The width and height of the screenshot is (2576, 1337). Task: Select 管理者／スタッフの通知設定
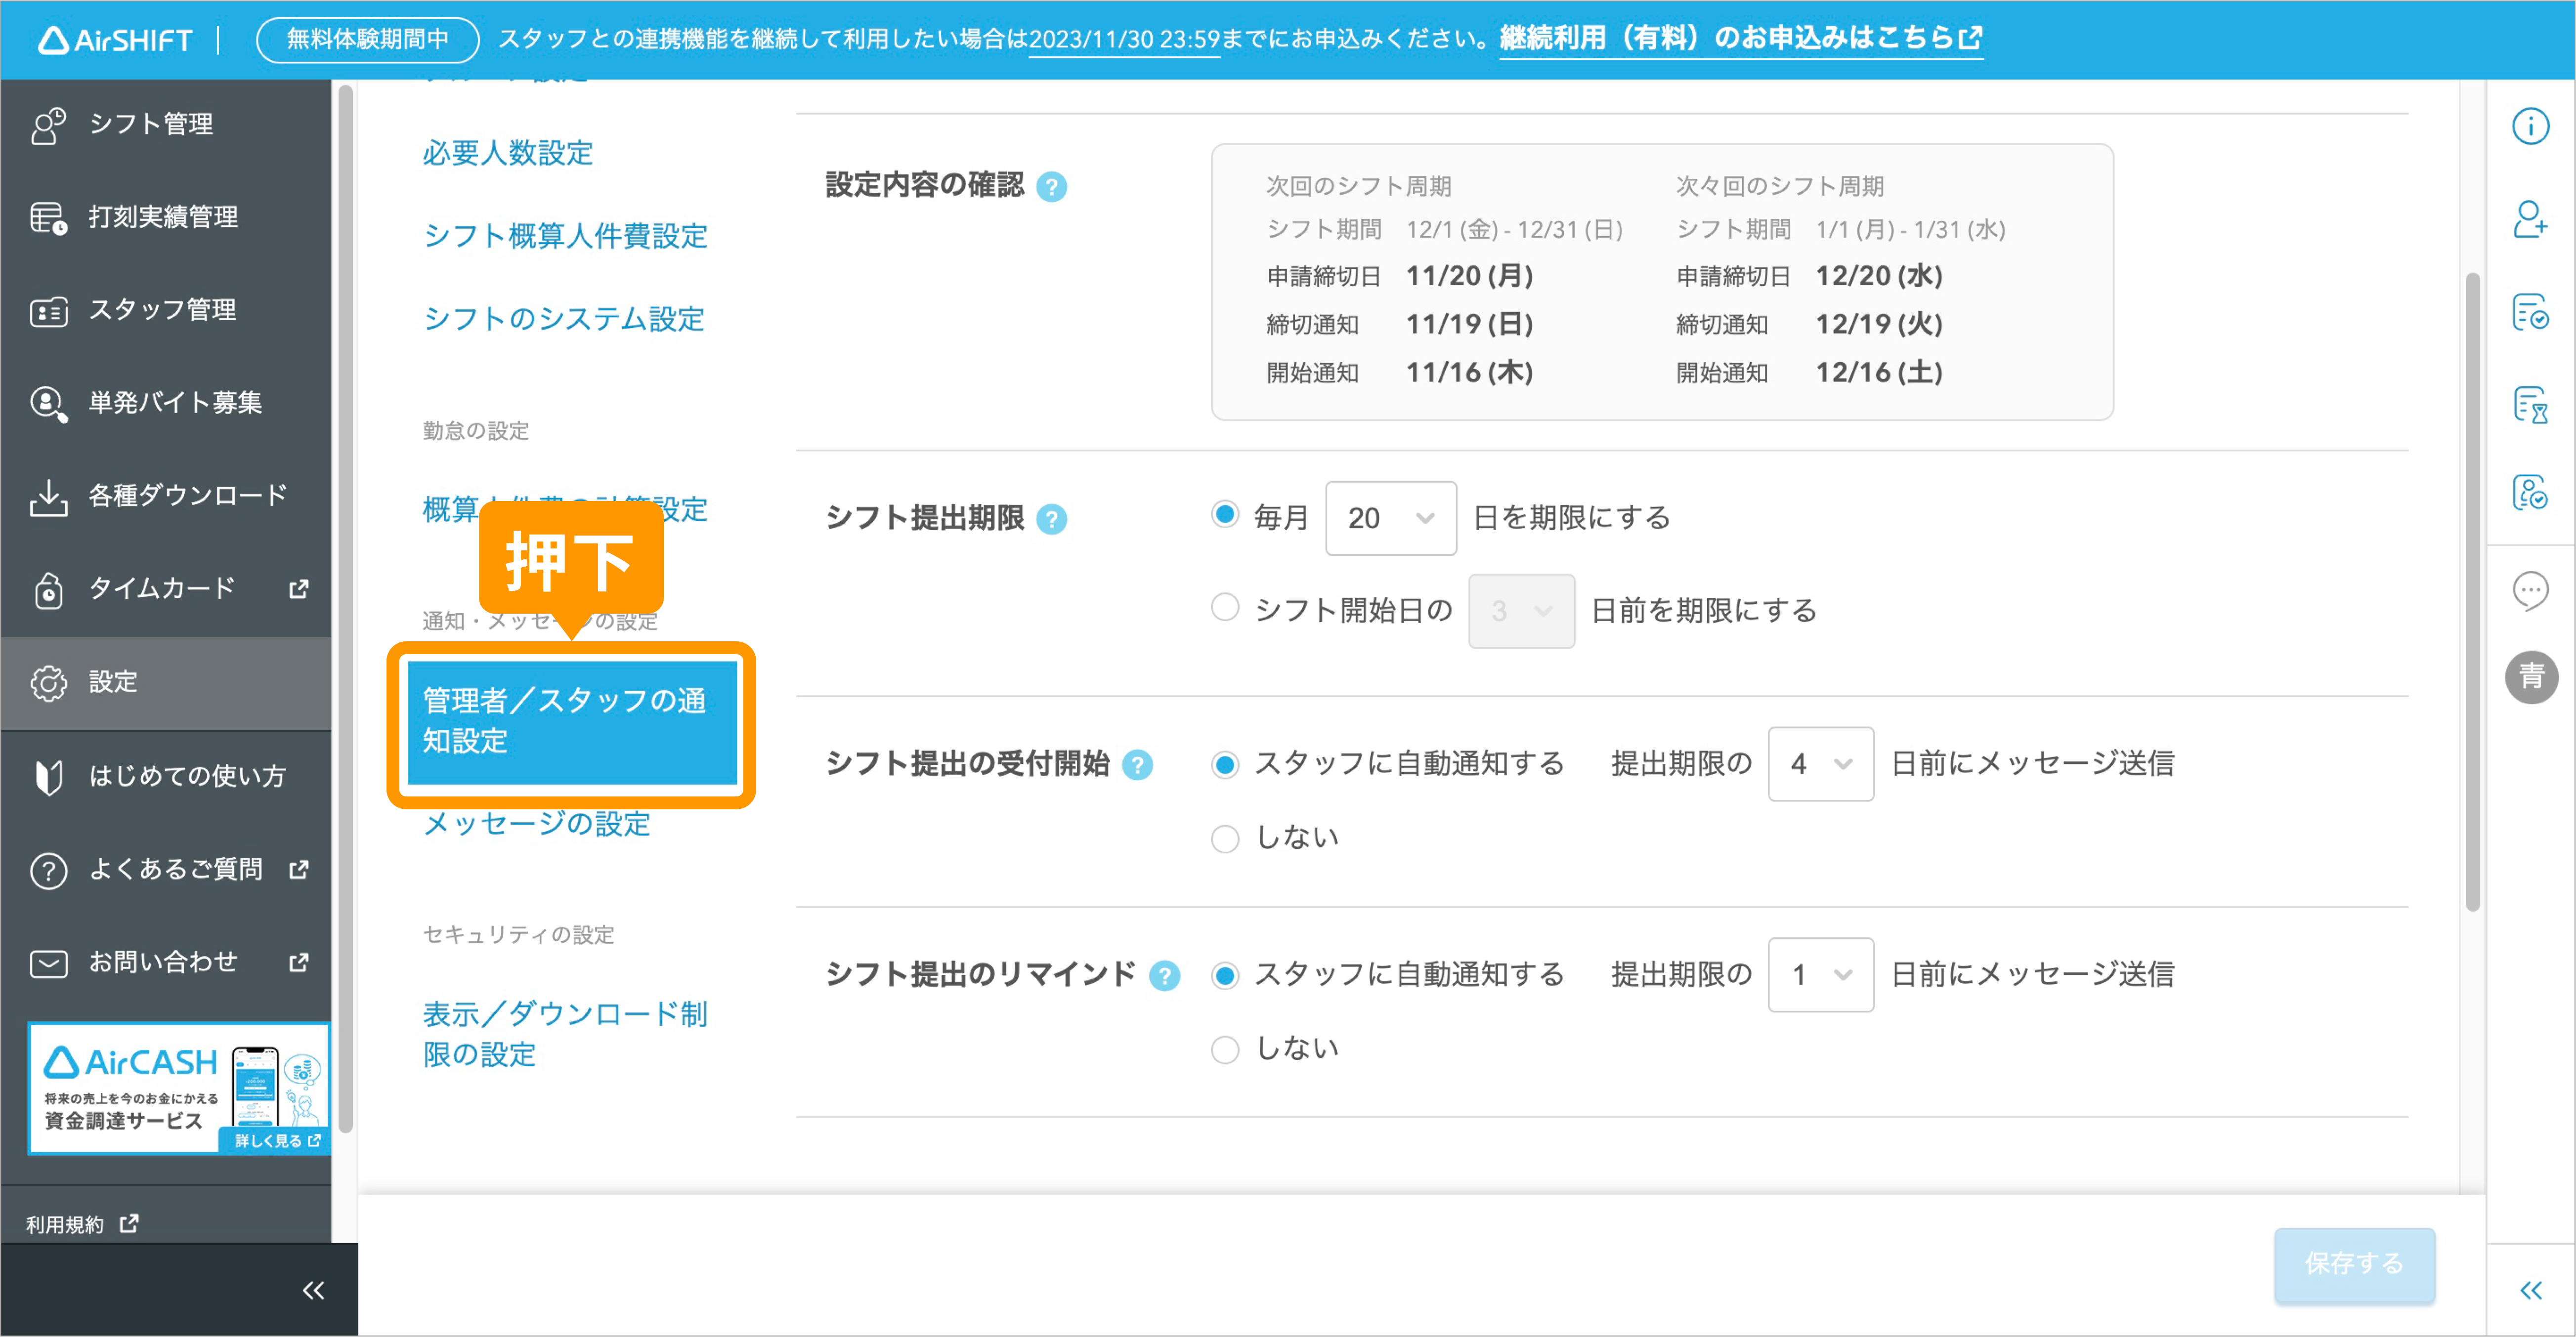pyautogui.click(x=572, y=722)
